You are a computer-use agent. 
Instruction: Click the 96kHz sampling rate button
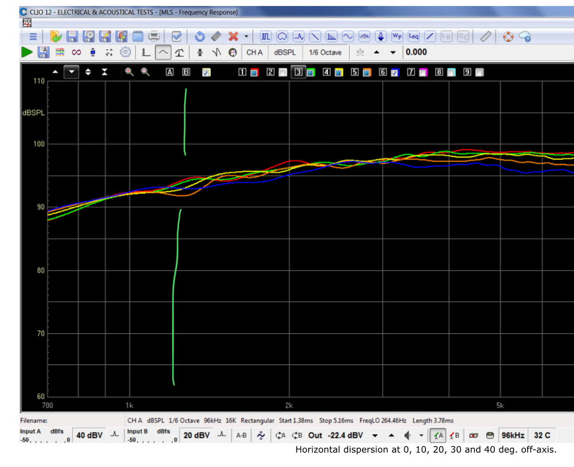[513, 435]
